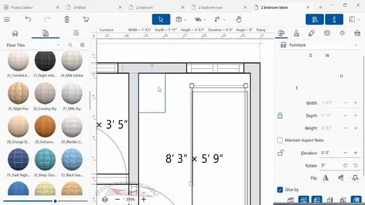Click the third Flip icon
Viewport: 365px width, 205px height.
pos(355,178)
